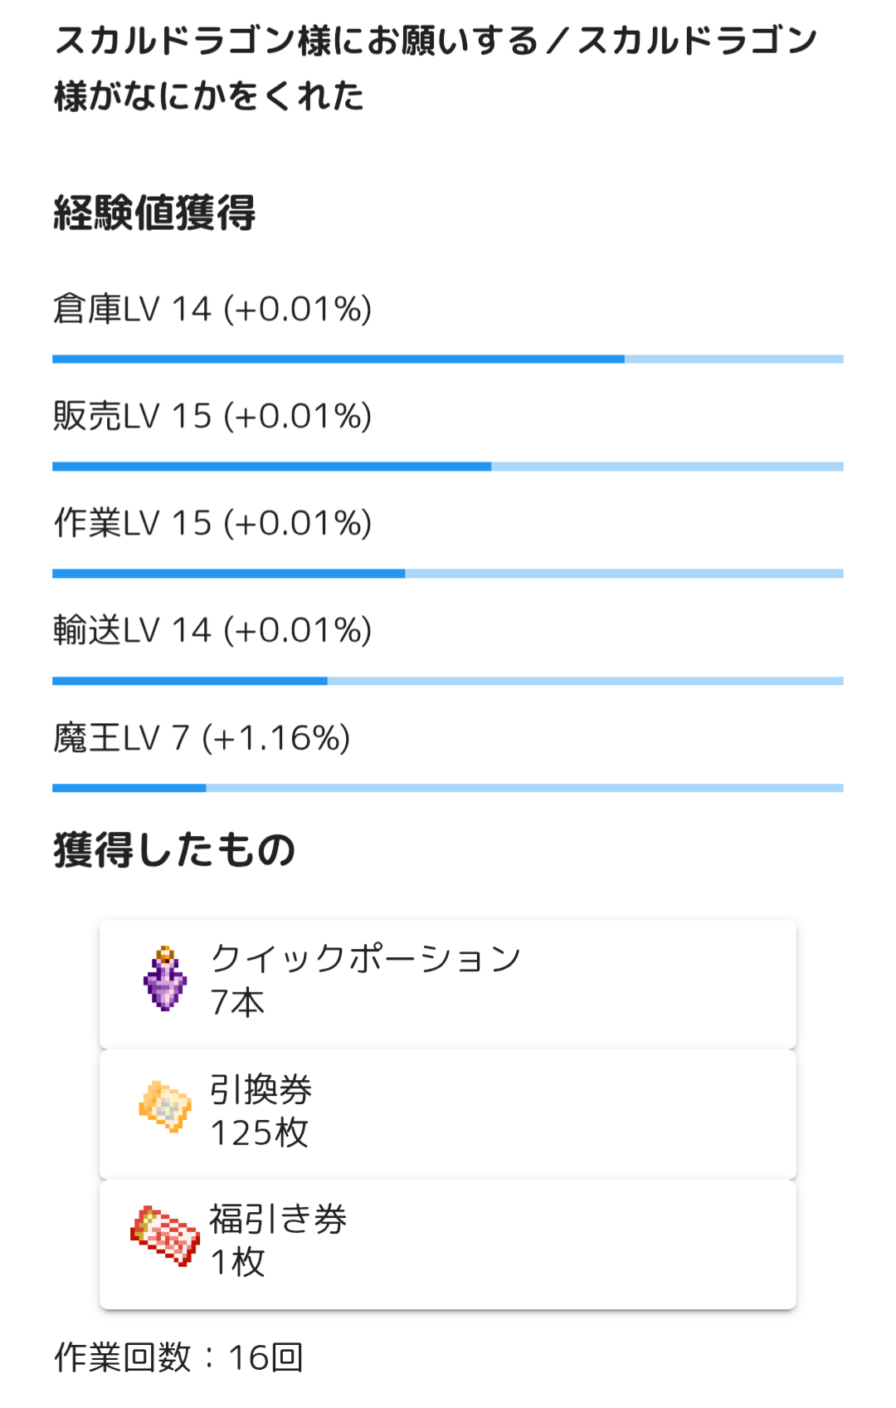Click the 販売LV 15 progress bar

[448, 467]
